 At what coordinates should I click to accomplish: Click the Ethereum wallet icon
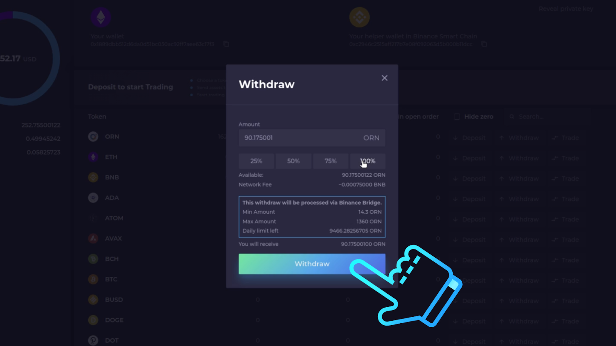click(101, 17)
